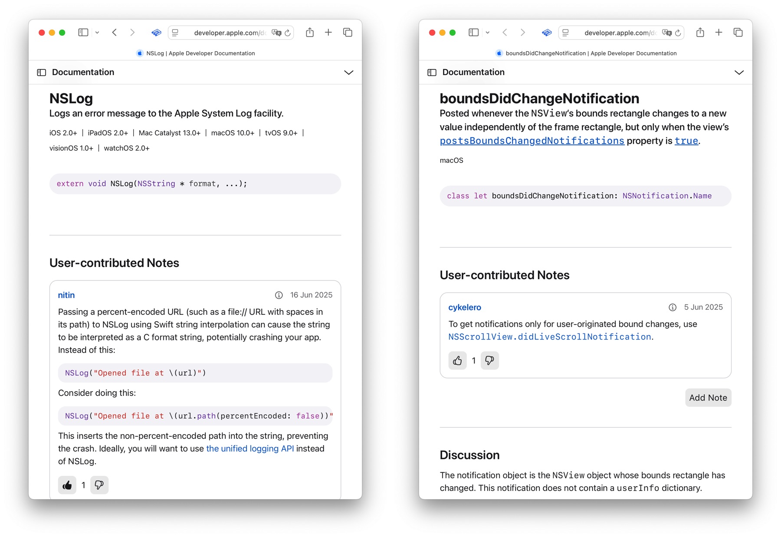781x537 pixels.
Task: Open website settings icon in boundsDidChangeNotification address bar
Action: (x=566, y=33)
